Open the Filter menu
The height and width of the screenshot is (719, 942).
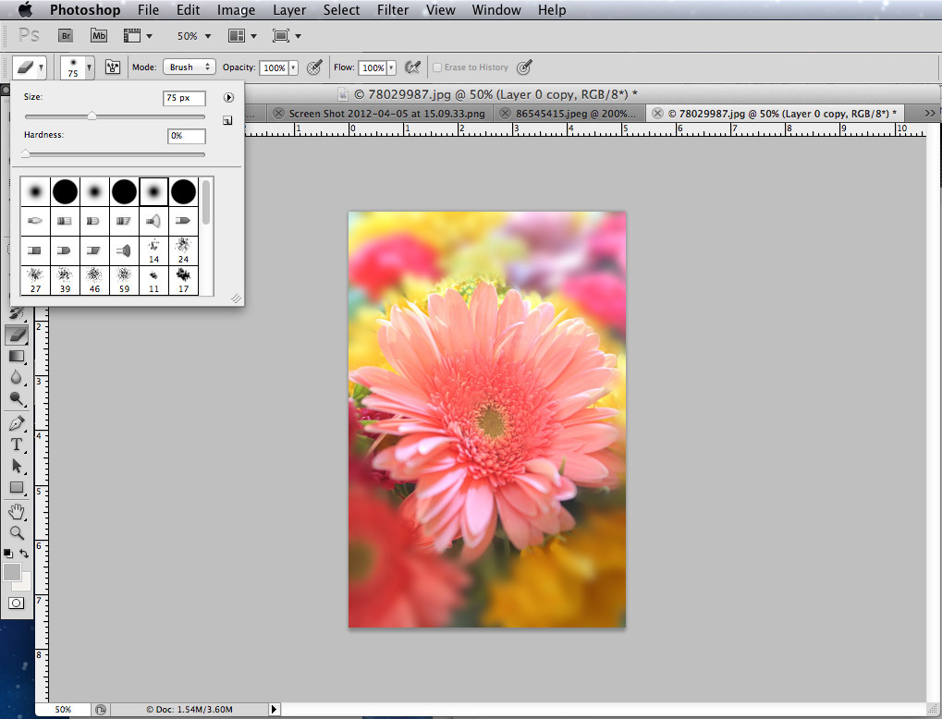click(x=393, y=10)
